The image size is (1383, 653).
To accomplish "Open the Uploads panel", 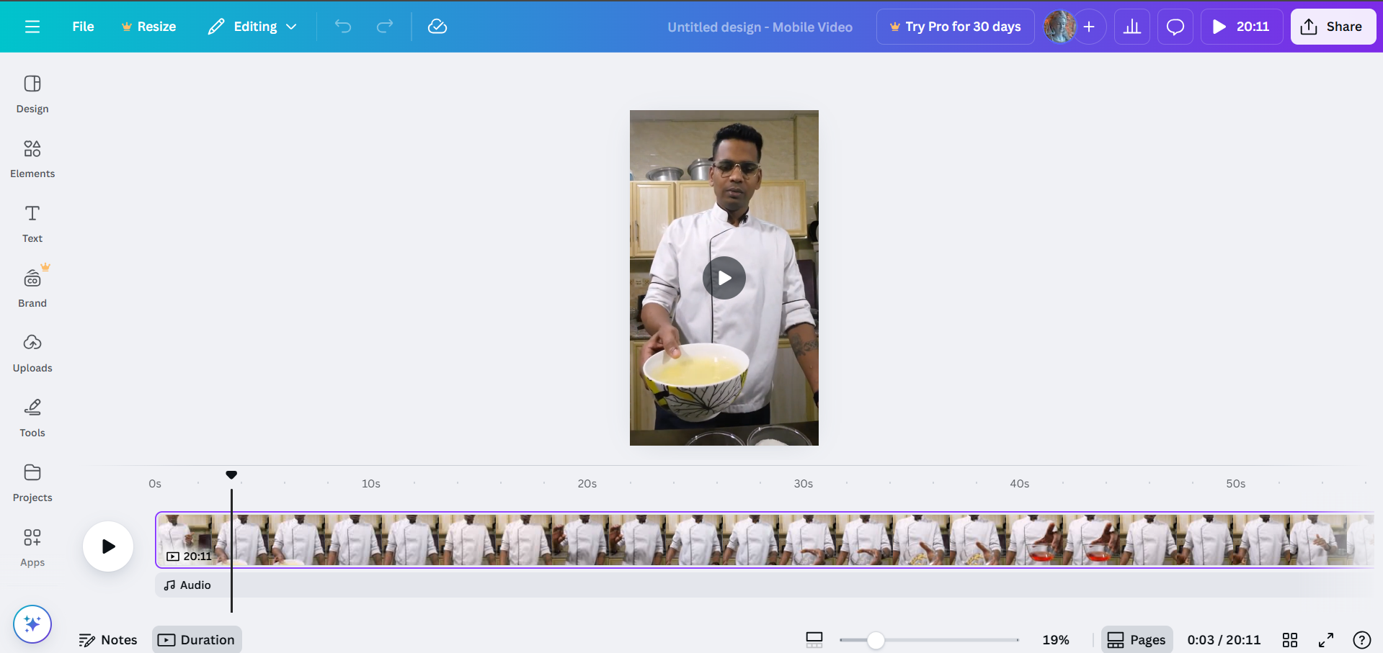I will 32,353.
